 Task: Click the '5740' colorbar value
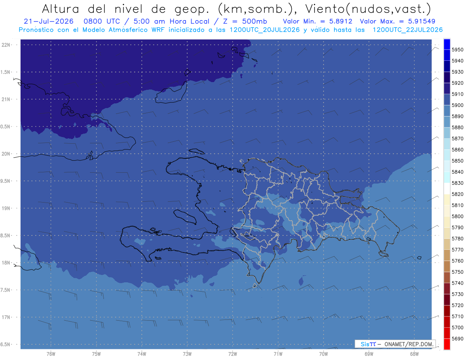457,283
